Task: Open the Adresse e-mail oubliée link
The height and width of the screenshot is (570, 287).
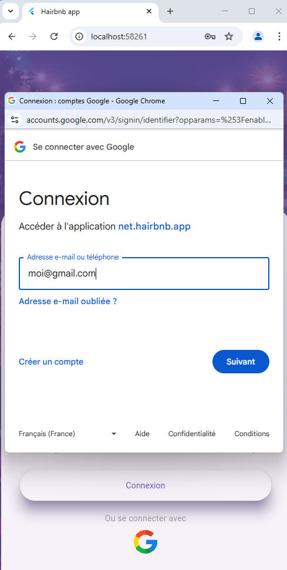Action: pos(68,301)
